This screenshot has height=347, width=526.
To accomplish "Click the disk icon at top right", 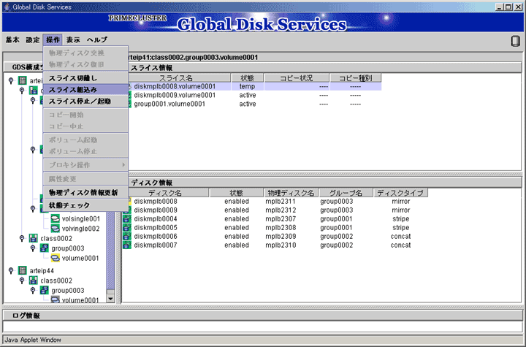I will (x=515, y=42).
